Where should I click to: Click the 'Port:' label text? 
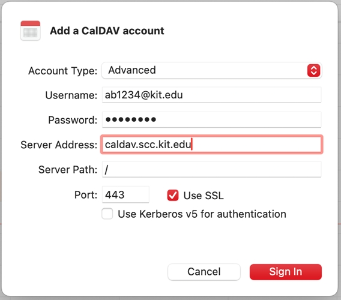pos(86,195)
